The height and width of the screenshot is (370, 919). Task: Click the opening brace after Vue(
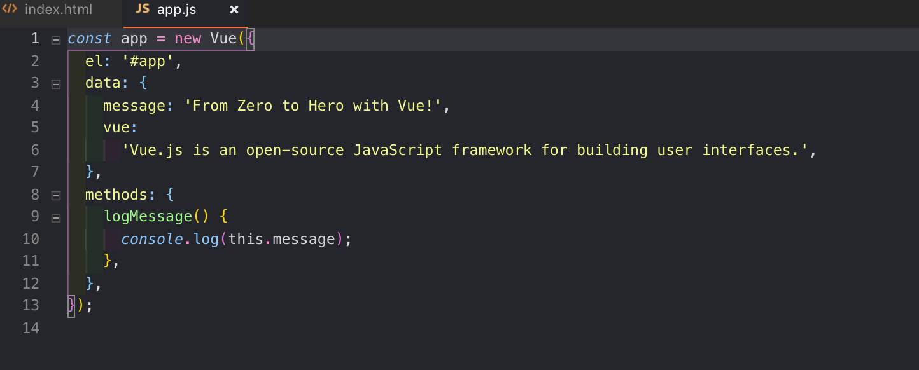(x=250, y=39)
